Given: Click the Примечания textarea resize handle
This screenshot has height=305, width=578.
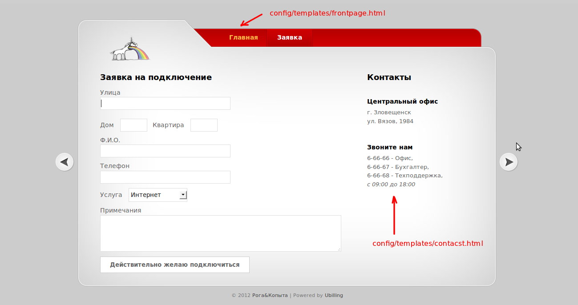Looking at the screenshot, I should pyautogui.click(x=339, y=249).
